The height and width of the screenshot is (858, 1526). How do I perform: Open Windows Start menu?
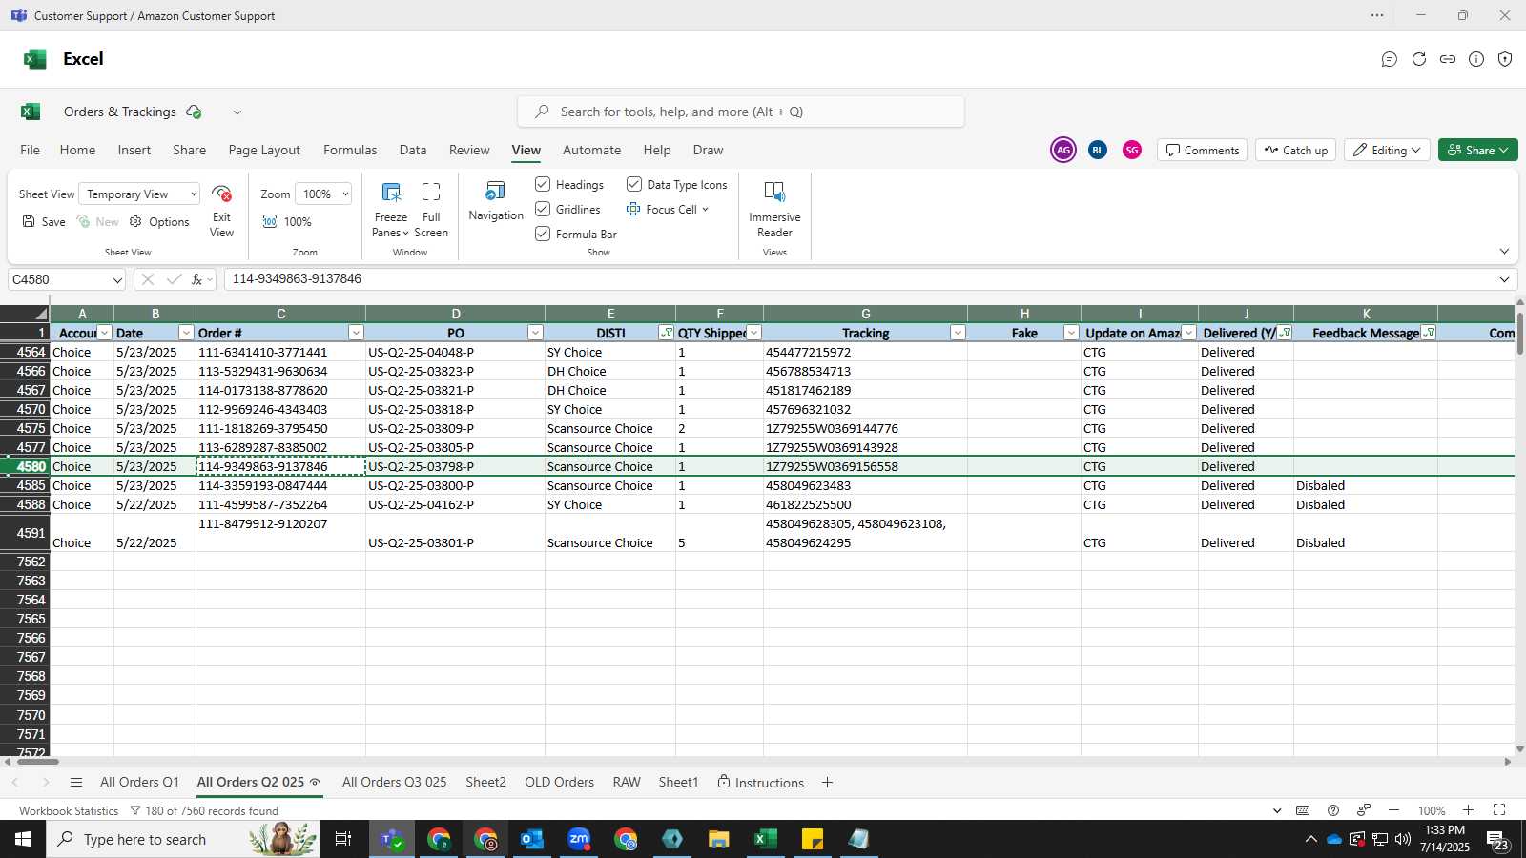coord(23,839)
